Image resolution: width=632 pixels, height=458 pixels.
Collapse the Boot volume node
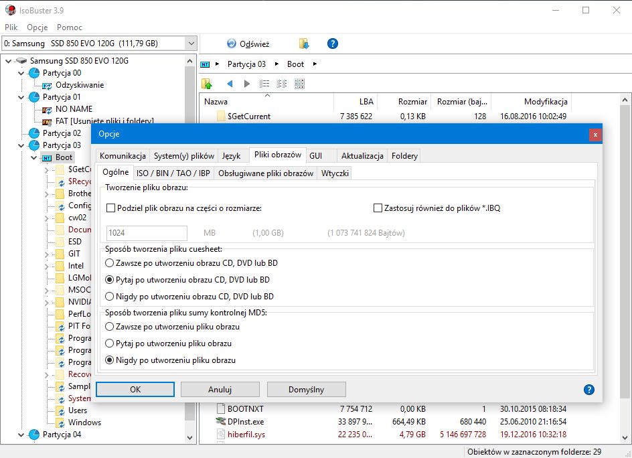tap(34, 157)
